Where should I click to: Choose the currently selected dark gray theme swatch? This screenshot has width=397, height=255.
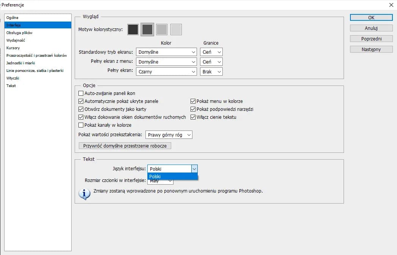pyautogui.click(x=147, y=29)
